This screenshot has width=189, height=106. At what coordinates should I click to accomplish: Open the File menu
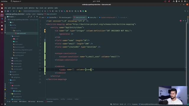click(6, 8)
